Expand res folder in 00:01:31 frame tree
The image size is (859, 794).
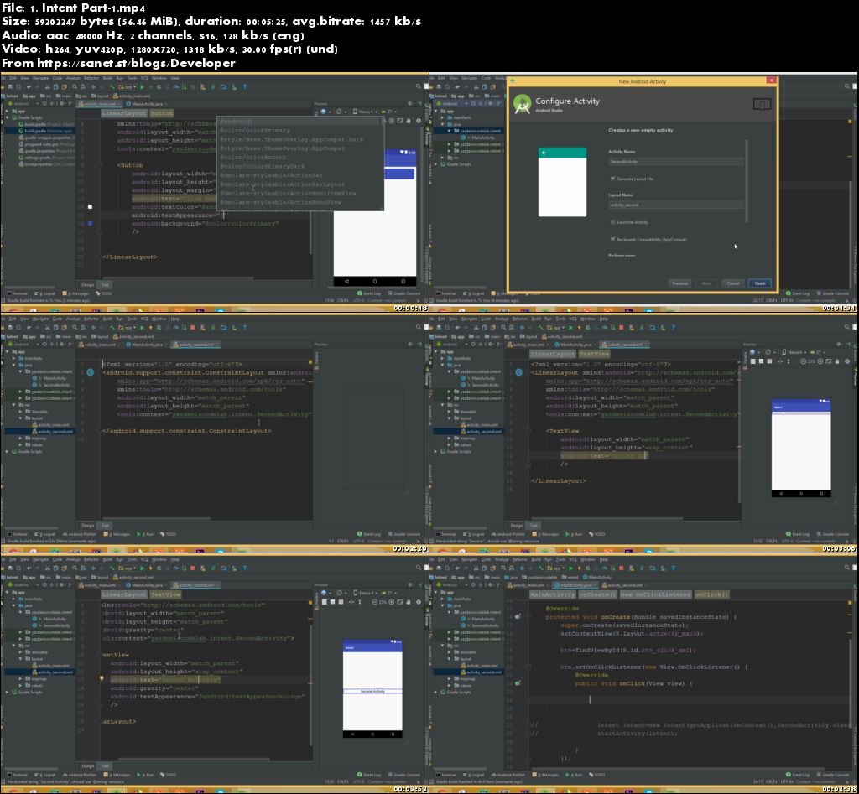[443, 158]
